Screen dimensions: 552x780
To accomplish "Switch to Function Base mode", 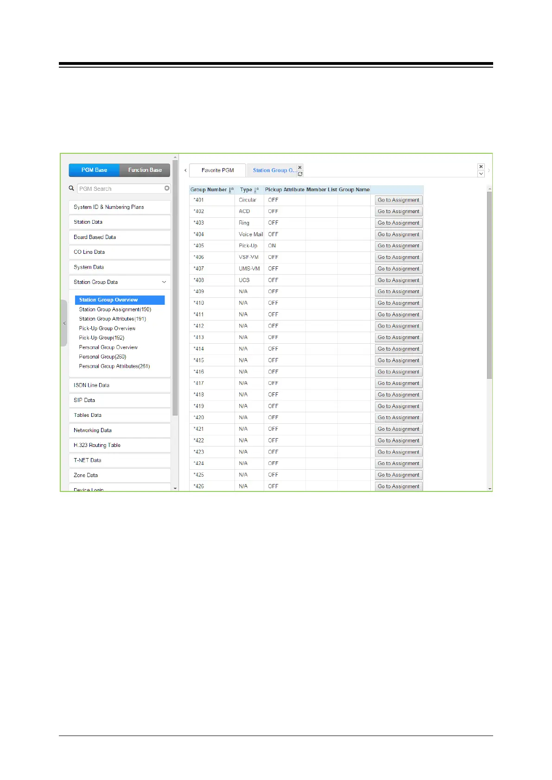I will [145, 170].
